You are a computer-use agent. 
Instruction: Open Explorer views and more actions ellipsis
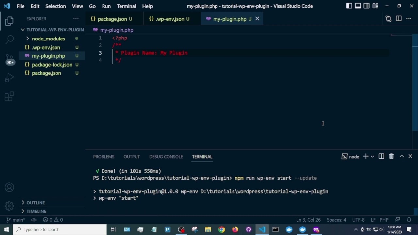click(76, 19)
